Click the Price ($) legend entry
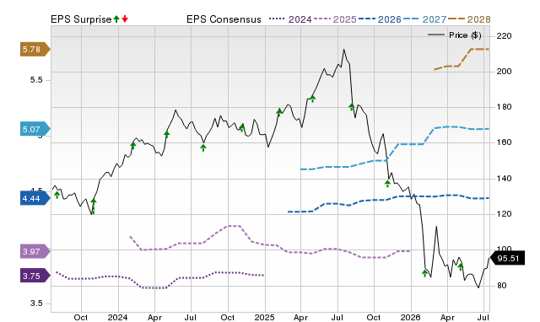 pos(455,35)
